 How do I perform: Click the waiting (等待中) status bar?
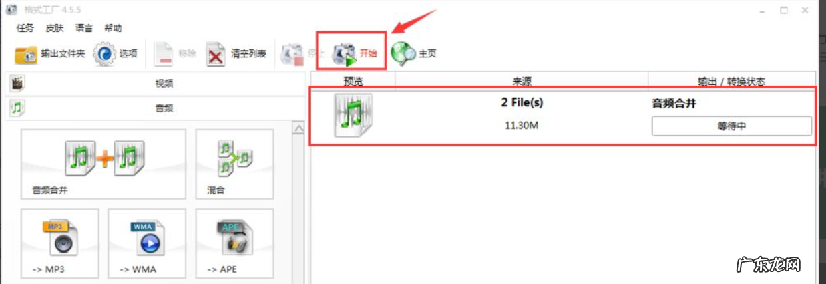click(731, 126)
